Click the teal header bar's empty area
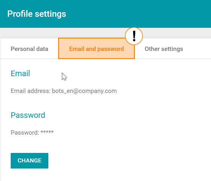Screen dimensions: 211x181 pos(145,14)
